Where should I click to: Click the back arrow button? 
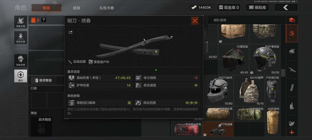click(286, 7)
